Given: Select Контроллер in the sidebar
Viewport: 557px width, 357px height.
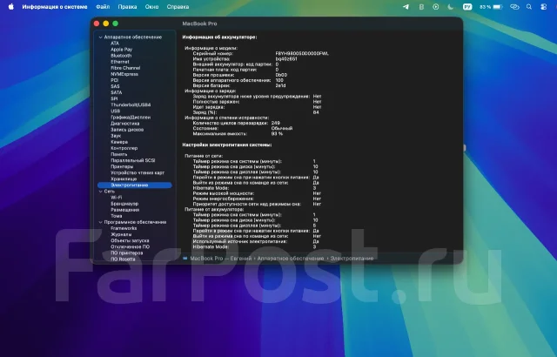Looking at the screenshot, I should (x=124, y=148).
